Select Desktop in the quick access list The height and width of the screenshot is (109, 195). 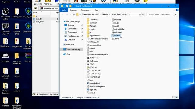pos(71,25)
